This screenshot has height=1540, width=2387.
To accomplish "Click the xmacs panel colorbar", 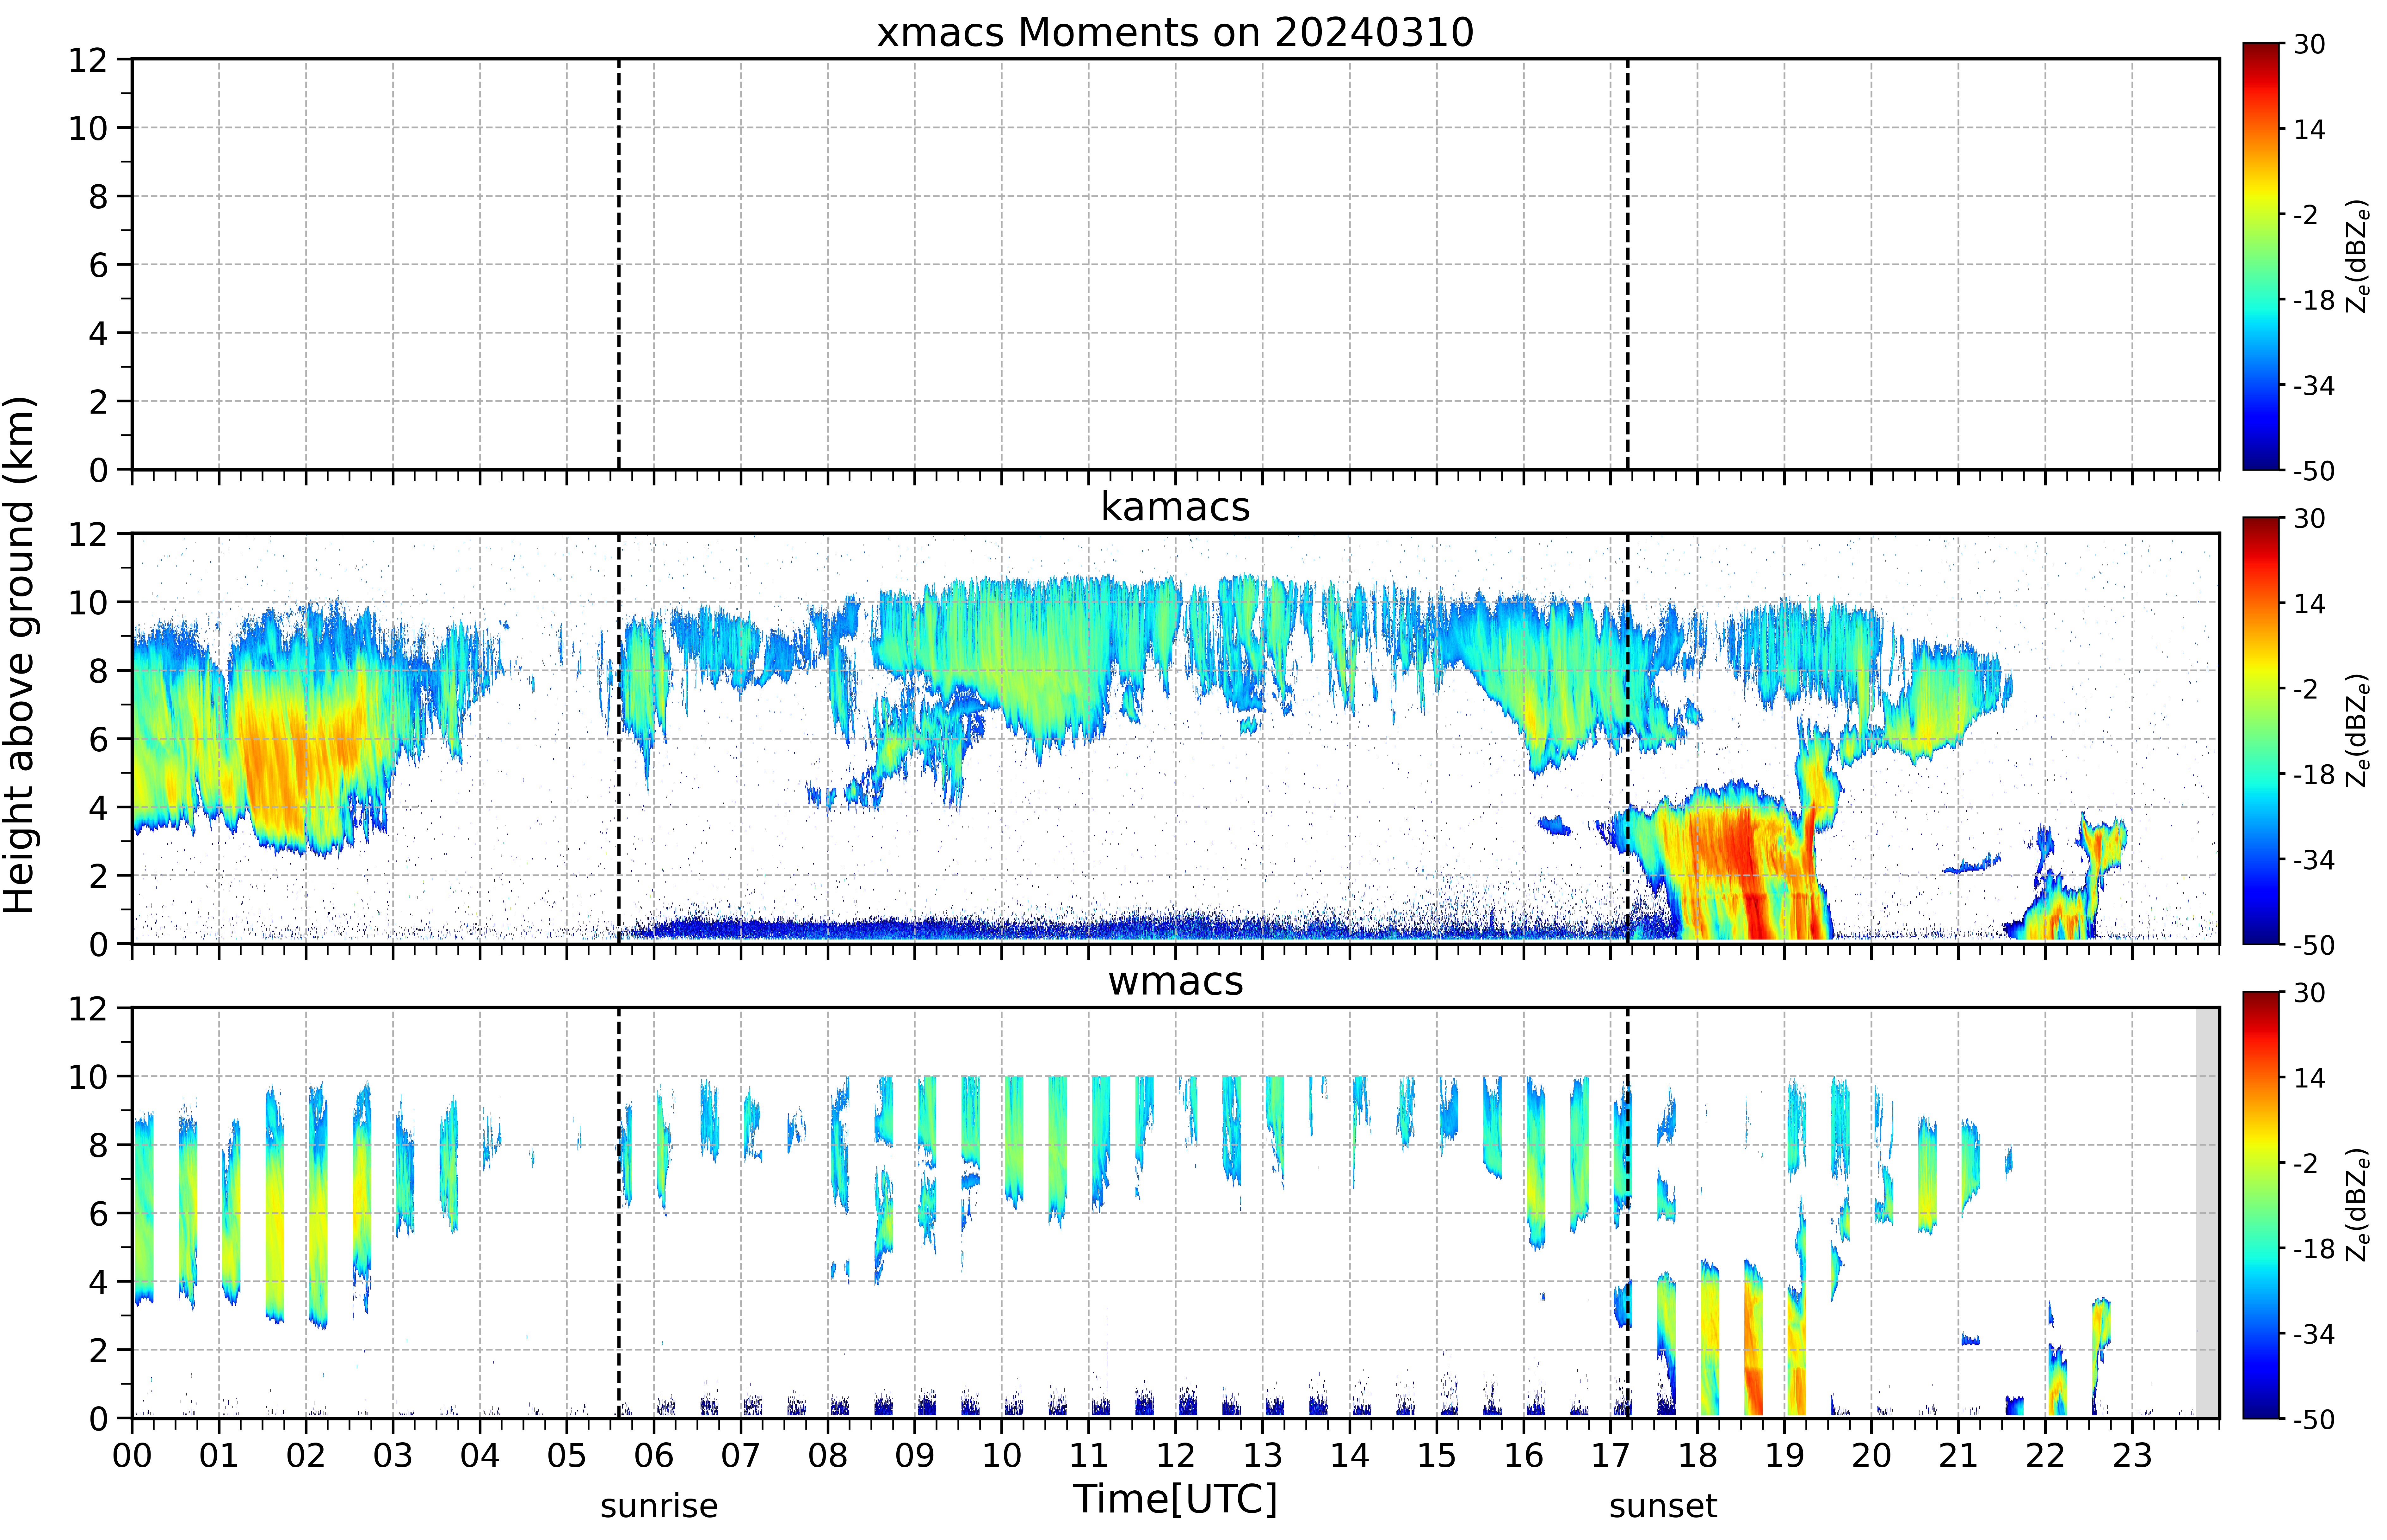I will point(2261,256).
